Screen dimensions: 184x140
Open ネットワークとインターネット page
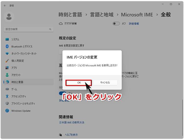click(29, 54)
